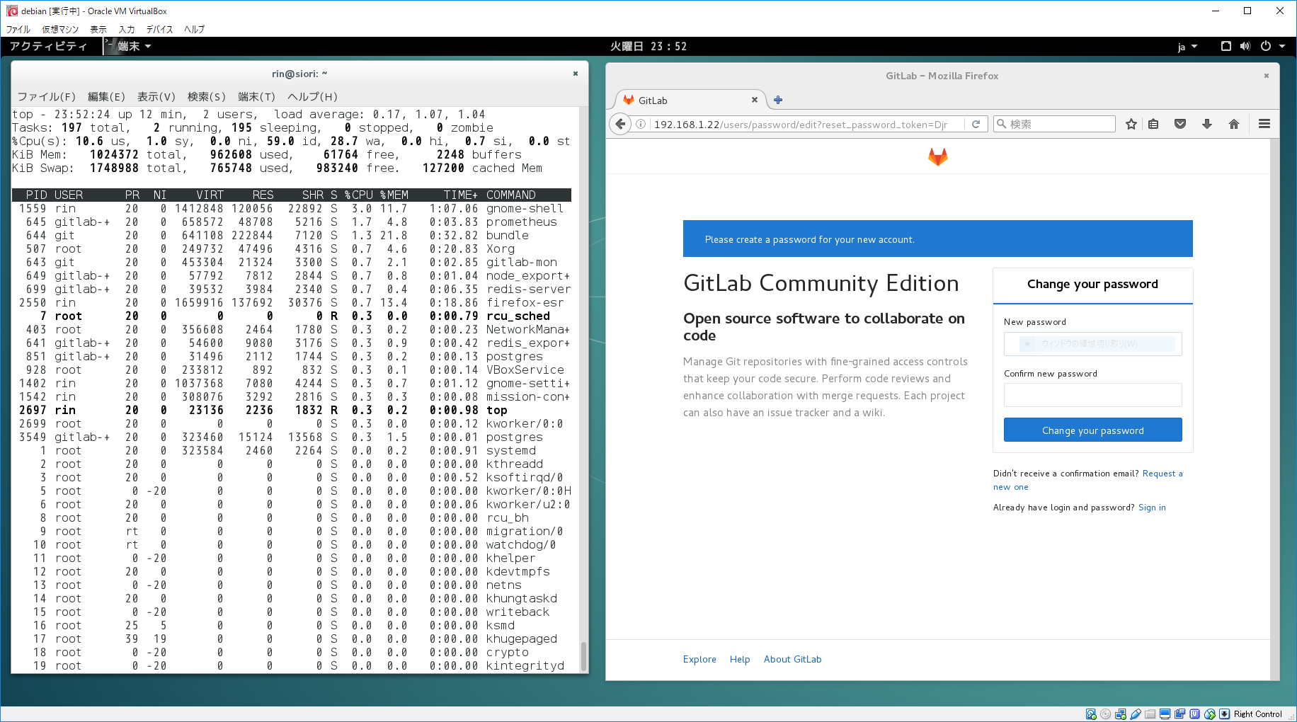Image resolution: width=1297 pixels, height=722 pixels.
Task: Open the Firefox hamburger menu
Action: coord(1264,125)
